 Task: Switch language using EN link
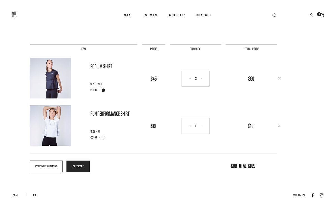pyautogui.click(x=35, y=195)
